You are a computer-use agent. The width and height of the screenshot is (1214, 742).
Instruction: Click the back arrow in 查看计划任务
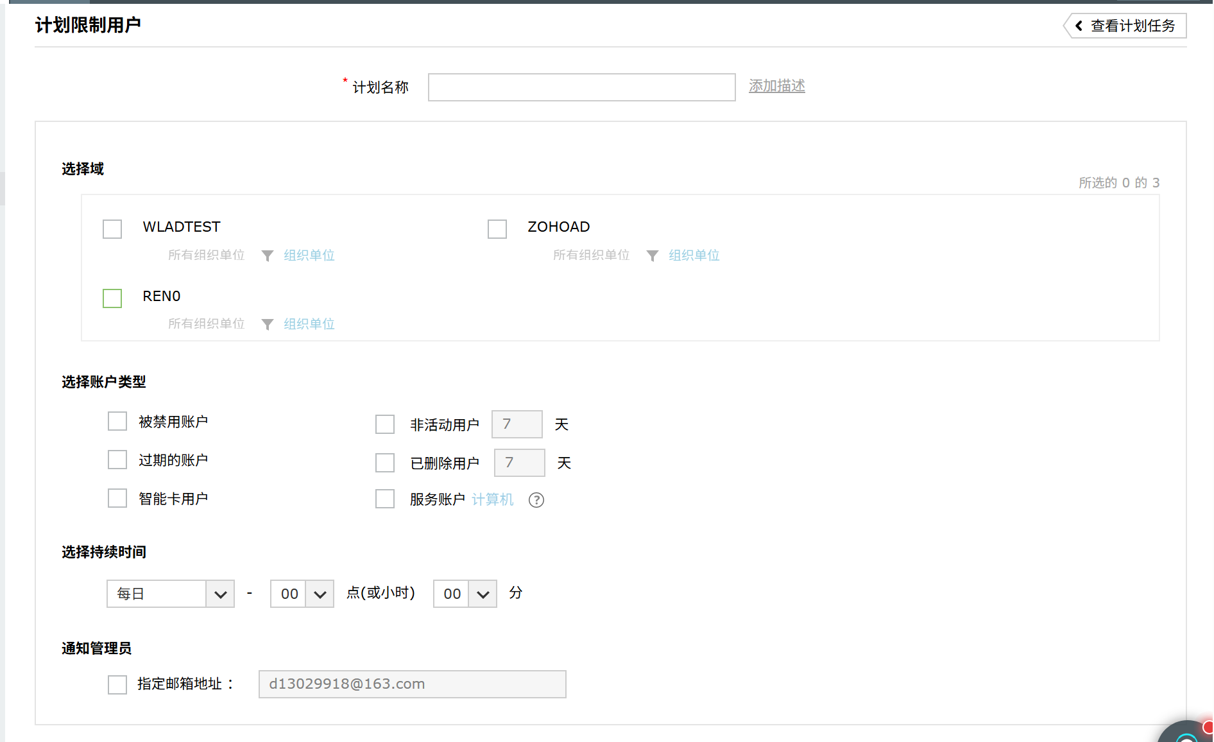click(x=1079, y=26)
